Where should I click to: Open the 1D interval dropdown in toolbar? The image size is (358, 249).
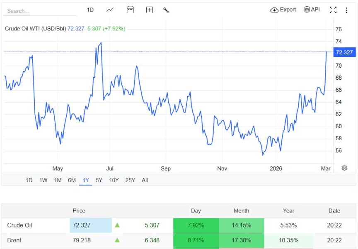[90, 10]
